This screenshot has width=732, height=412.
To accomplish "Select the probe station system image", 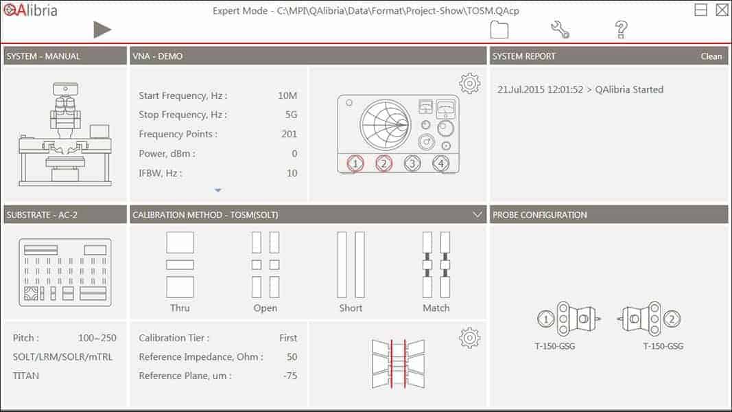I will coord(64,134).
